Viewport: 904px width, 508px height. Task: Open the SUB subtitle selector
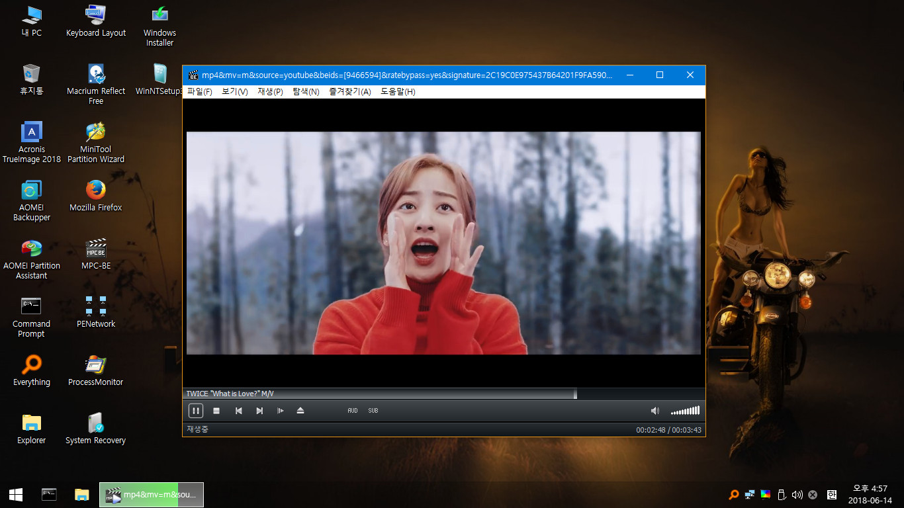(373, 411)
